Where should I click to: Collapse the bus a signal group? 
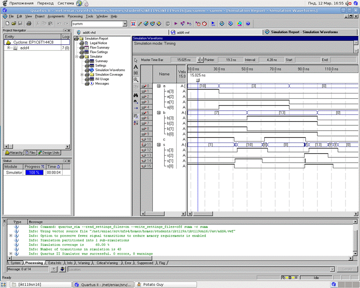point(159,86)
